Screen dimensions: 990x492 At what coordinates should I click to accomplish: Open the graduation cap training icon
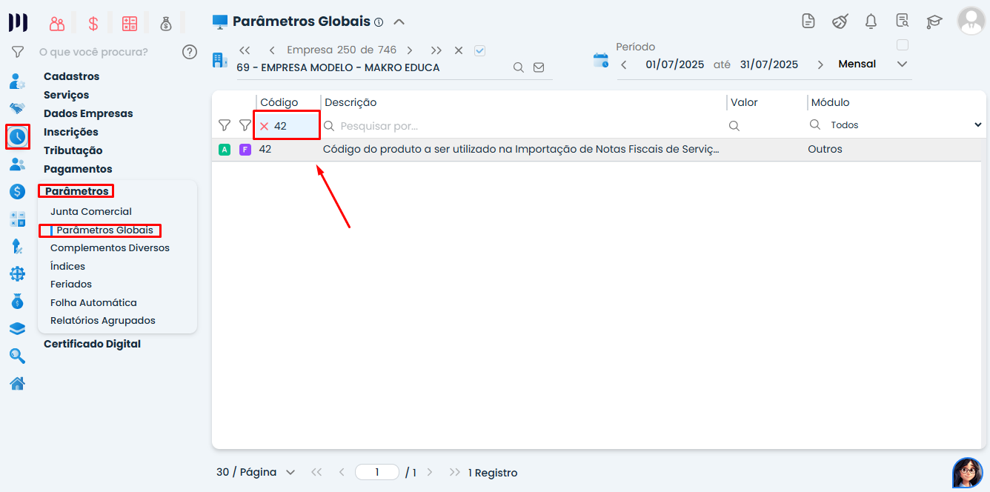coord(934,21)
